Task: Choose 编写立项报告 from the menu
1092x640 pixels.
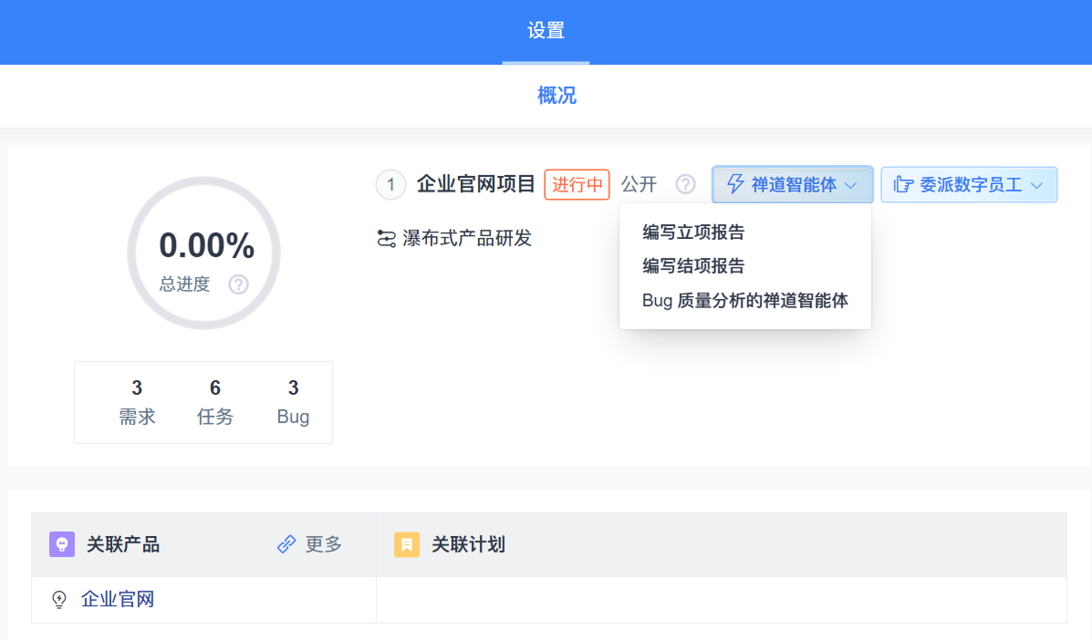Action: pos(693,232)
